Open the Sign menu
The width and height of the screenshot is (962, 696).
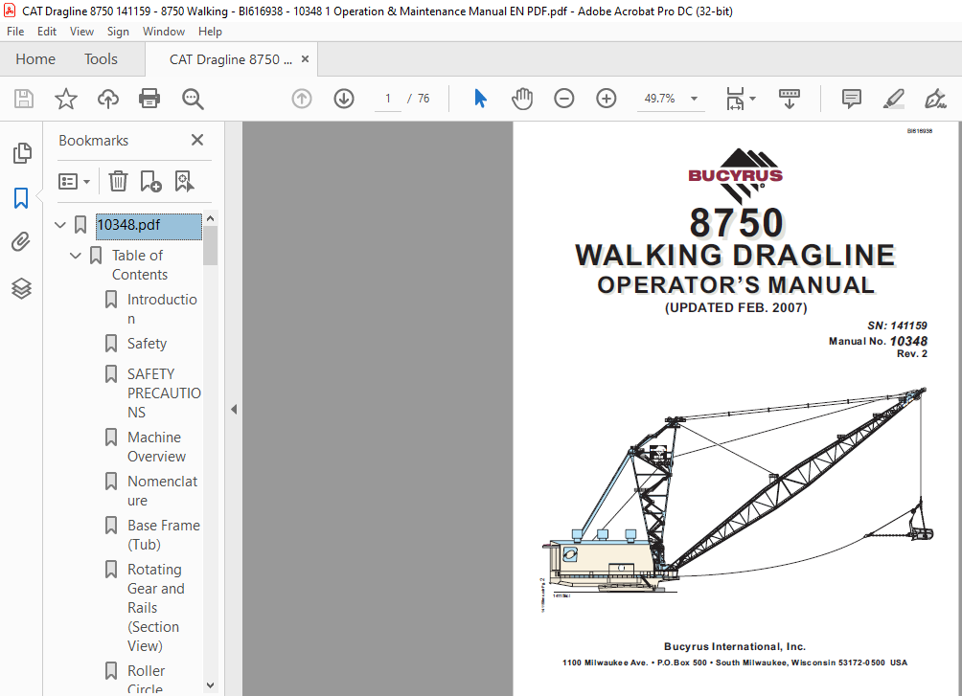pyautogui.click(x=118, y=32)
